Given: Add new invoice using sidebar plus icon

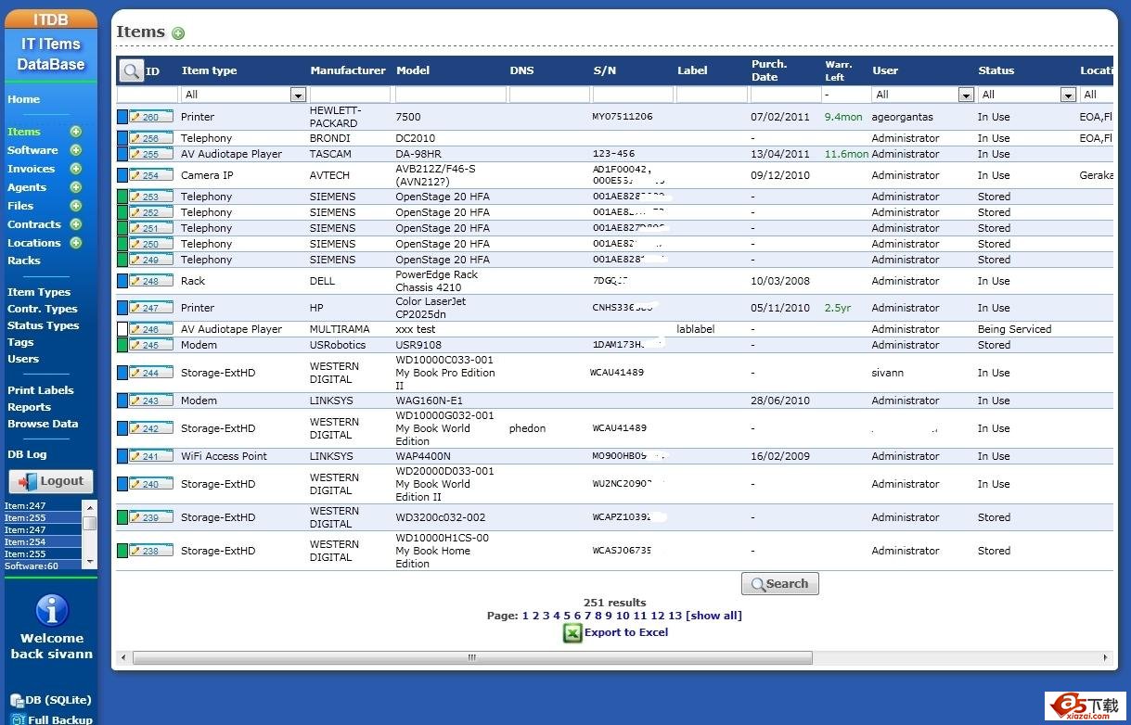Looking at the screenshot, I should [76, 169].
